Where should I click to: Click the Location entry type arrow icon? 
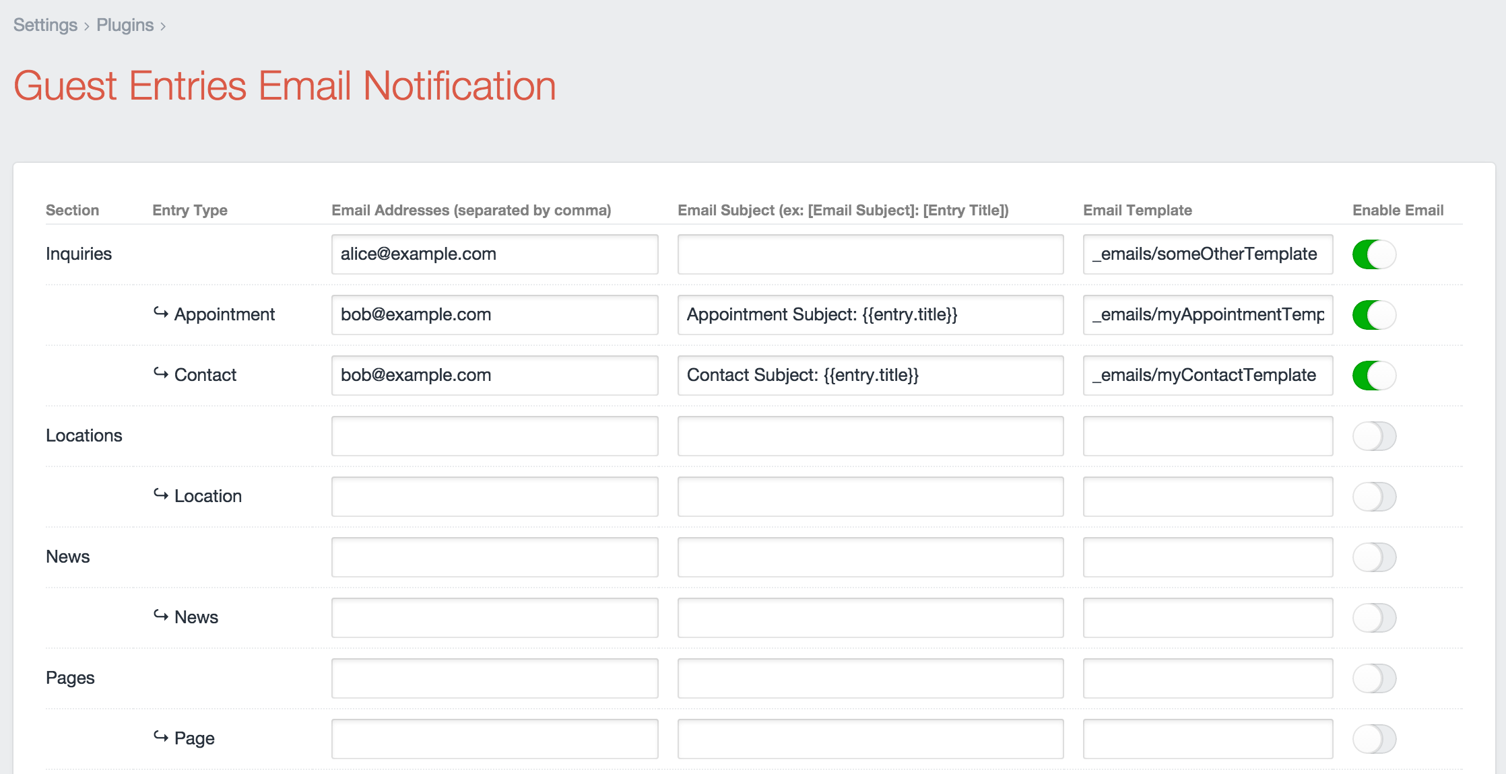coord(160,494)
